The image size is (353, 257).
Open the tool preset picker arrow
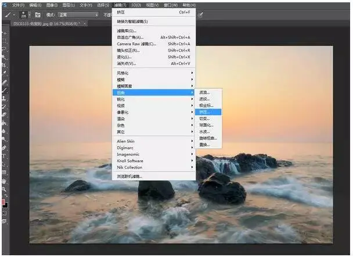coord(14,15)
